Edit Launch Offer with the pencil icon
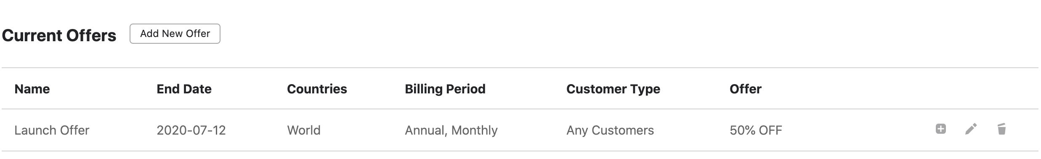The width and height of the screenshot is (1041, 159). tap(971, 129)
